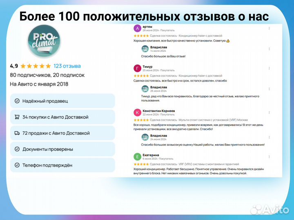Open three-dot menu on Константин Корнеев's review
The width and height of the screenshot is (294, 220).
(x=269, y=112)
